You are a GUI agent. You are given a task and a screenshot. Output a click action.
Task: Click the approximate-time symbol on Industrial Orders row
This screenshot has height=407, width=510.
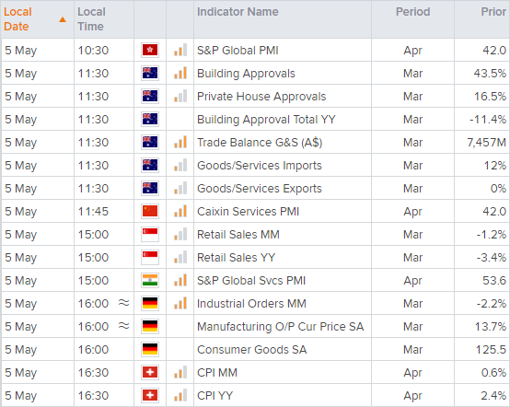[124, 303]
